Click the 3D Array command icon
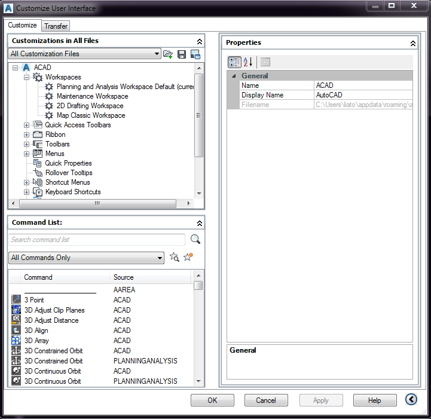Screen dimensions: 431x419 (x=16, y=340)
